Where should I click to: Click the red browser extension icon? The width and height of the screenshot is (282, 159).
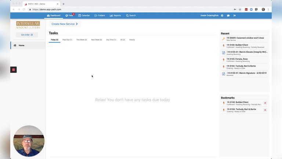tap(246, 9)
